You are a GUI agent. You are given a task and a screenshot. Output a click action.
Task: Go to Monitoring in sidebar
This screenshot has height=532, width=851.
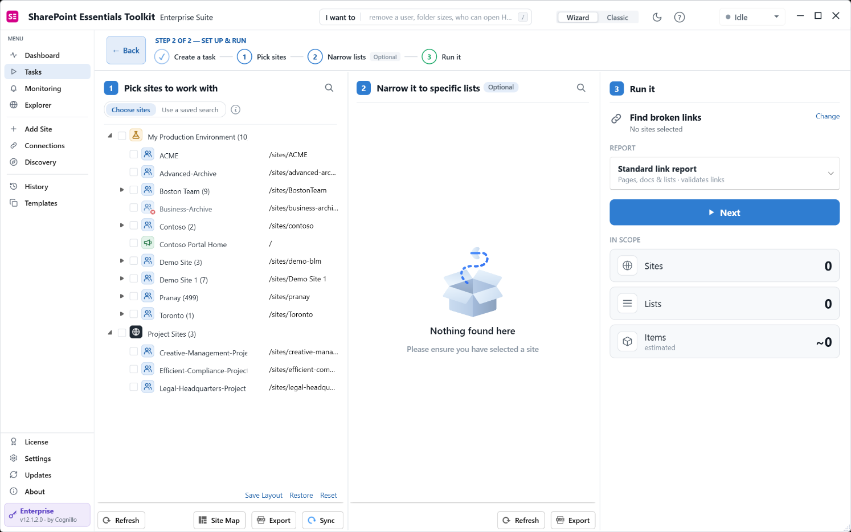click(x=47, y=88)
